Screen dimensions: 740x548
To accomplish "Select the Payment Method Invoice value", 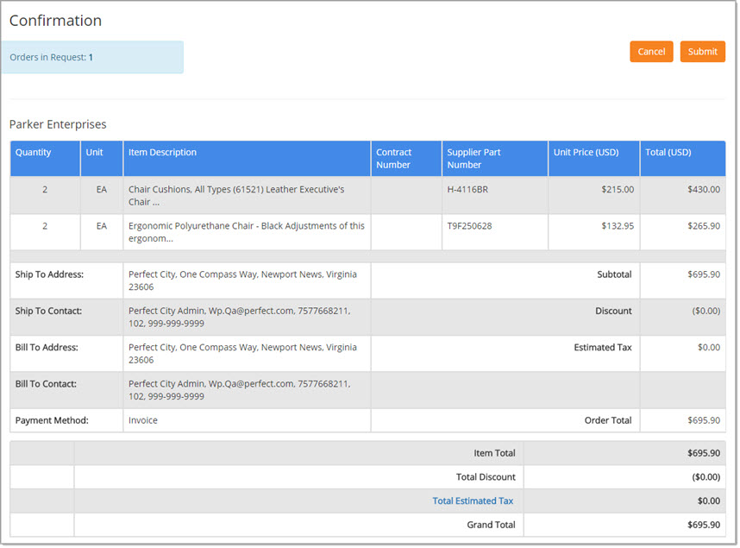I will pyautogui.click(x=143, y=420).
